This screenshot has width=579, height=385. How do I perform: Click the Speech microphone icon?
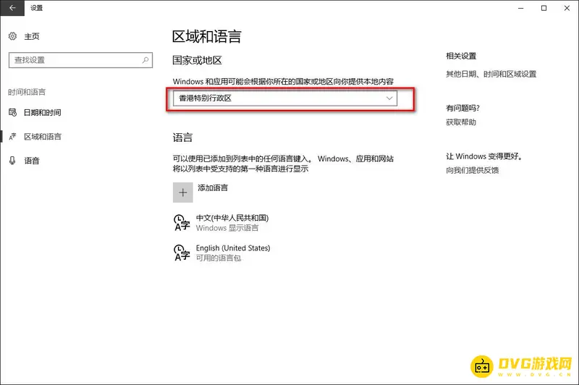tap(12, 160)
